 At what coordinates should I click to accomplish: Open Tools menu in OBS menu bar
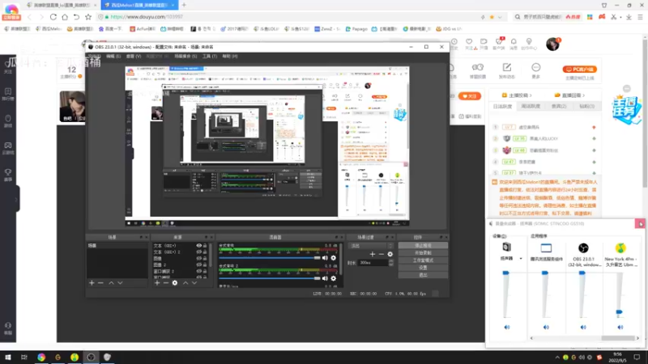click(210, 56)
